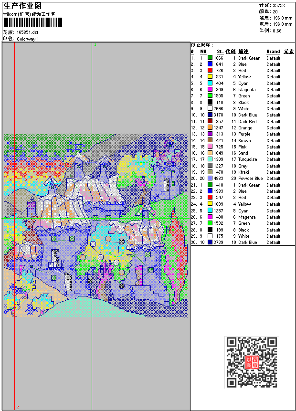
Task: Click the Yellow swatch beside 1609
Action: [210, 204]
